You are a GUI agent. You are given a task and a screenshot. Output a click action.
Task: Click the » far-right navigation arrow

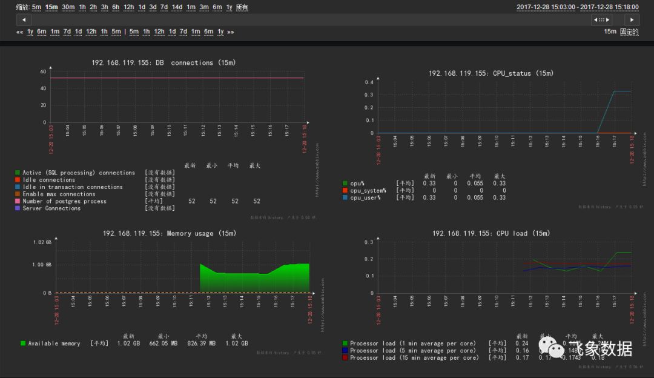[x=231, y=31]
